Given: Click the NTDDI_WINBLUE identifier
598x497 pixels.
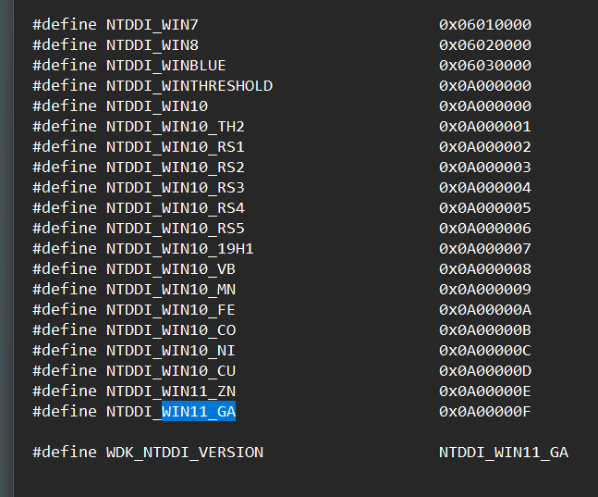Looking at the screenshot, I should (x=165, y=66).
